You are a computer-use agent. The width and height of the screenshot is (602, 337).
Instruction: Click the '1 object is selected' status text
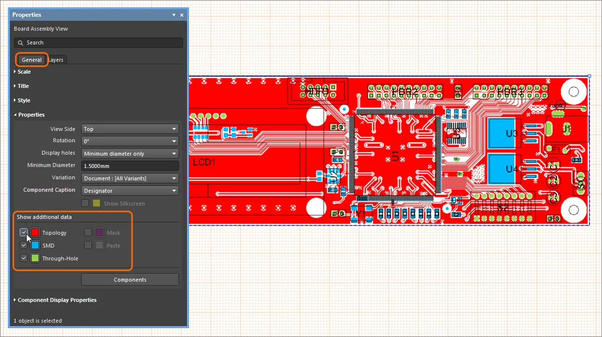[38, 321]
